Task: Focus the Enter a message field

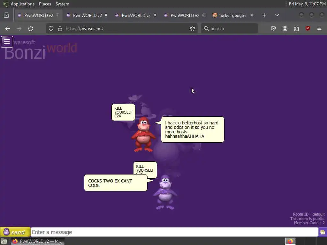Action: 174,232
